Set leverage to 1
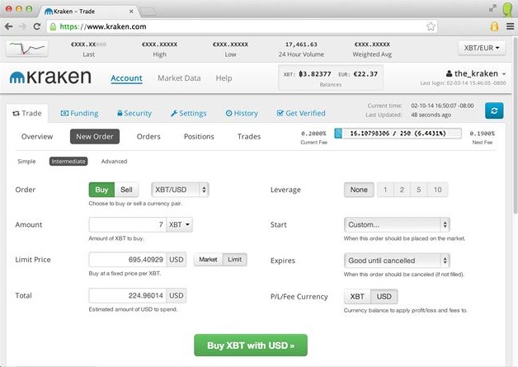The width and height of the screenshot is (518, 367). point(385,190)
